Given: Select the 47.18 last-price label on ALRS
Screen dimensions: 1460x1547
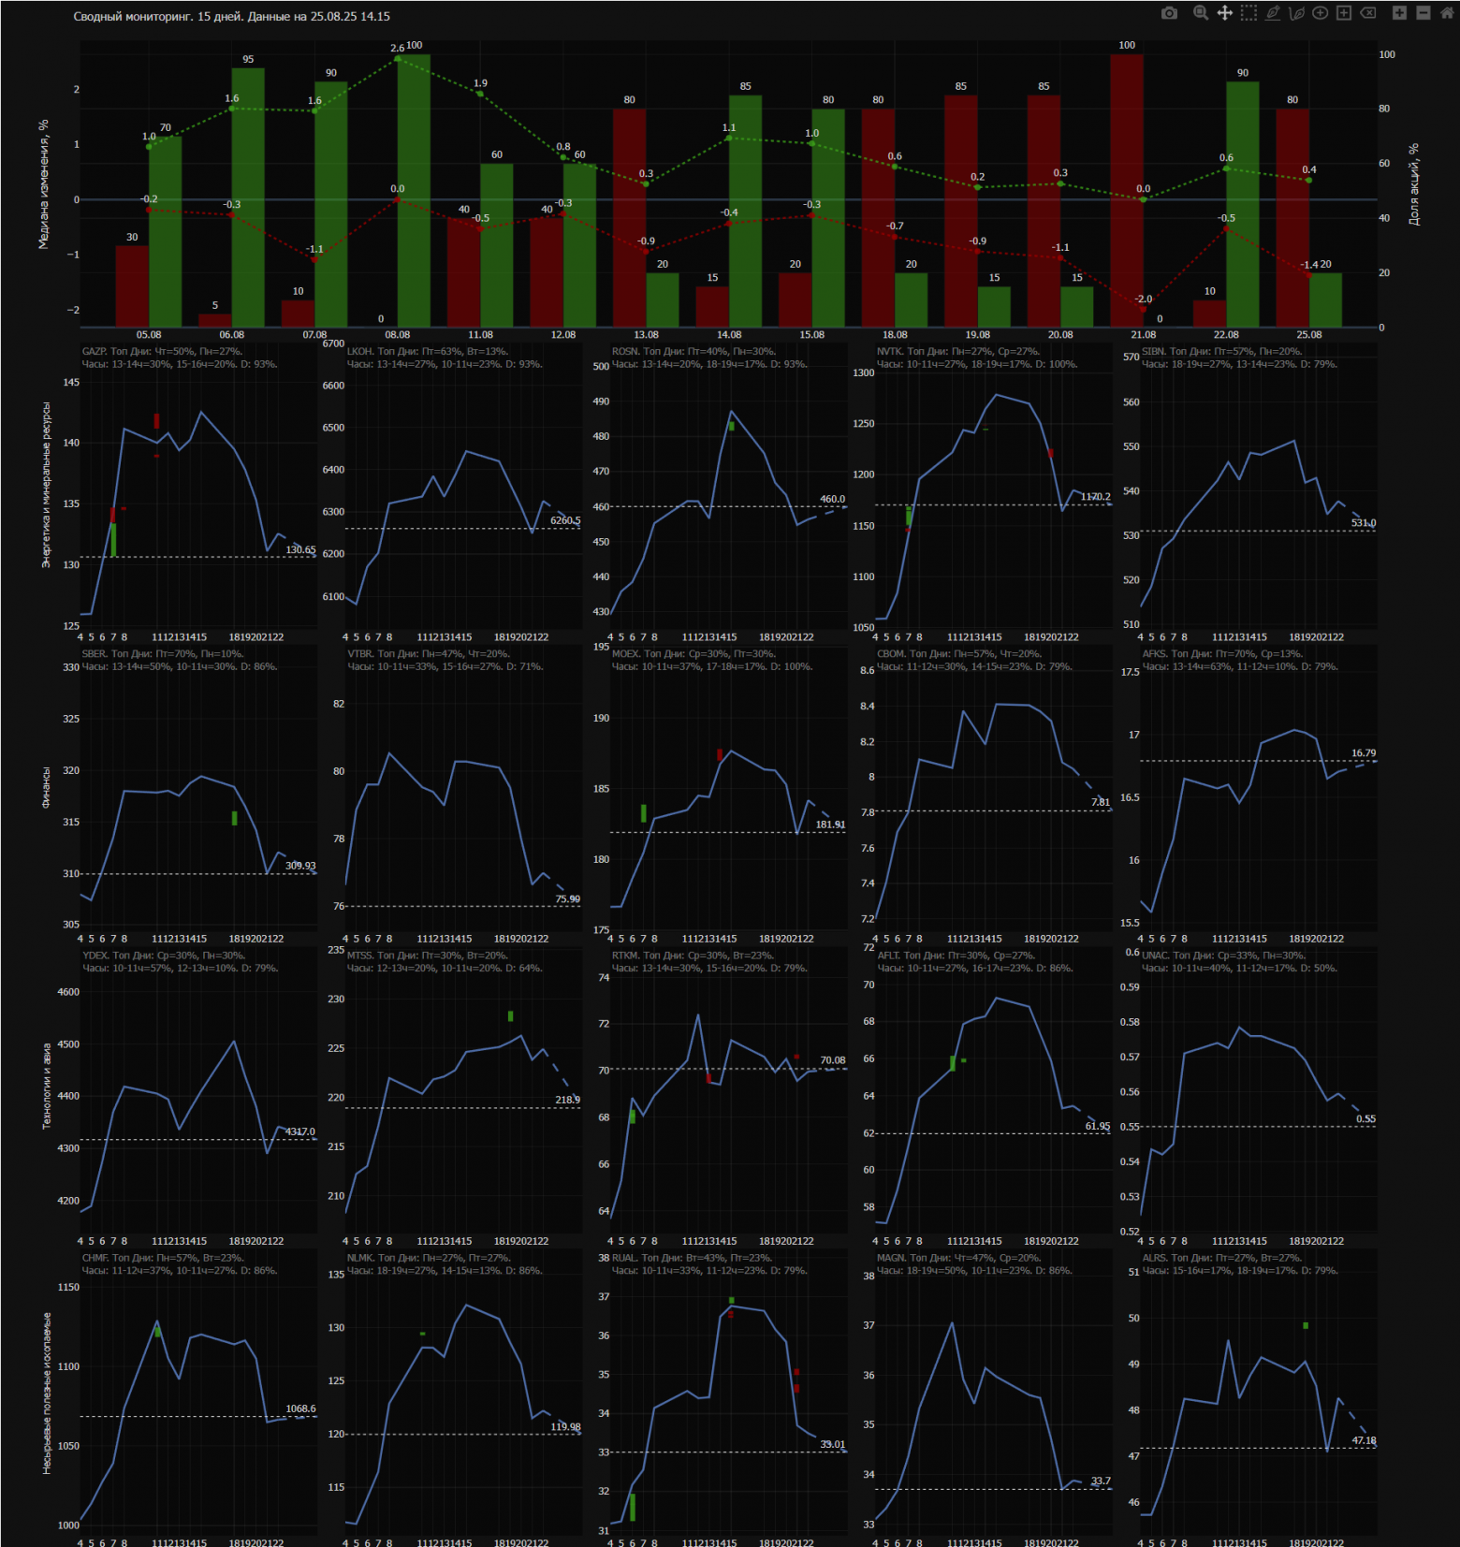Looking at the screenshot, I should click(1364, 1440).
